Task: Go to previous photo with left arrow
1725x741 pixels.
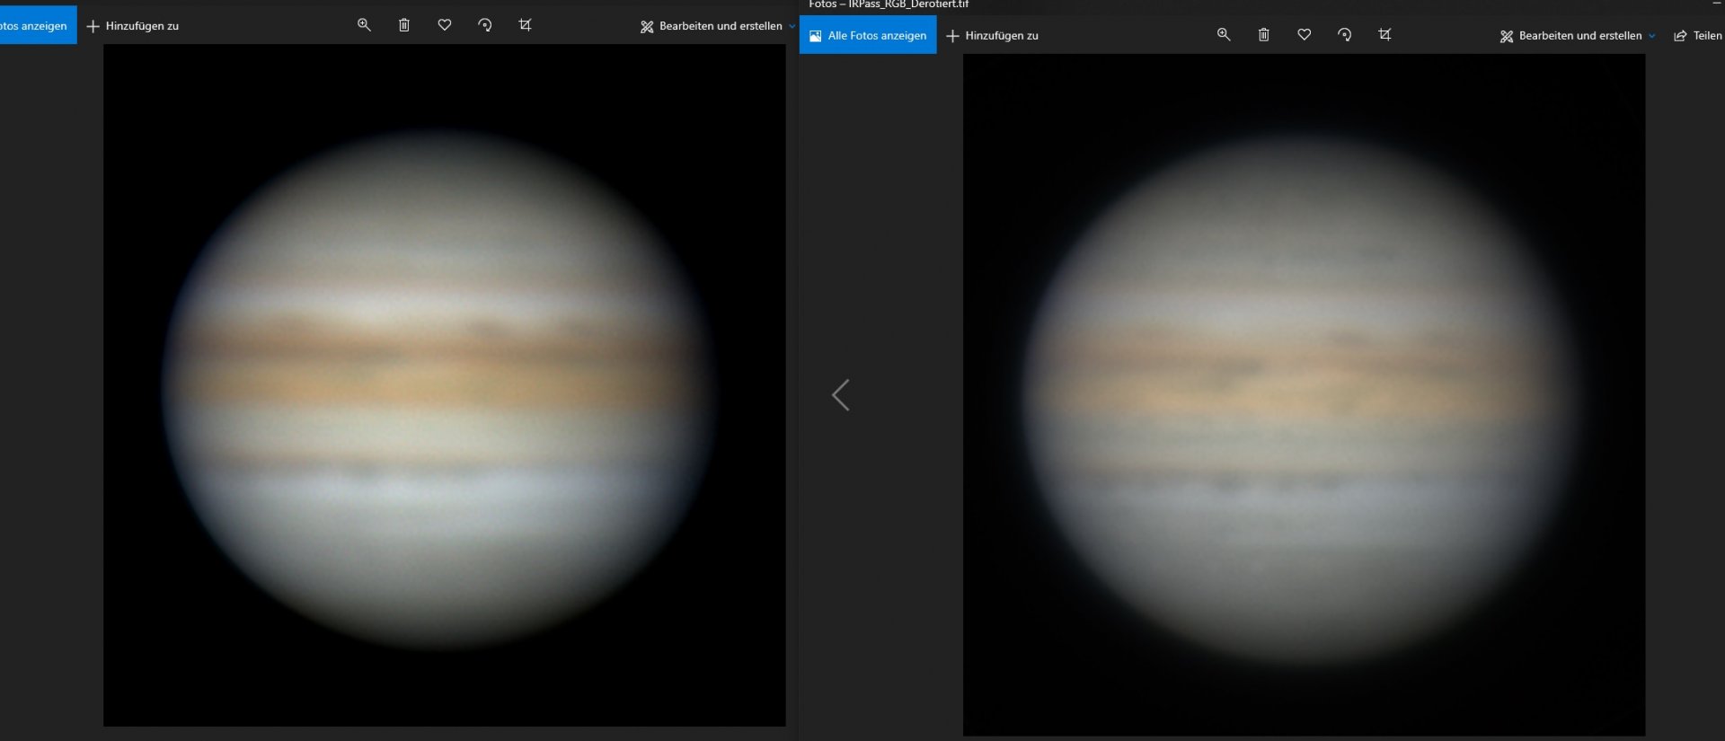Action: point(840,395)
